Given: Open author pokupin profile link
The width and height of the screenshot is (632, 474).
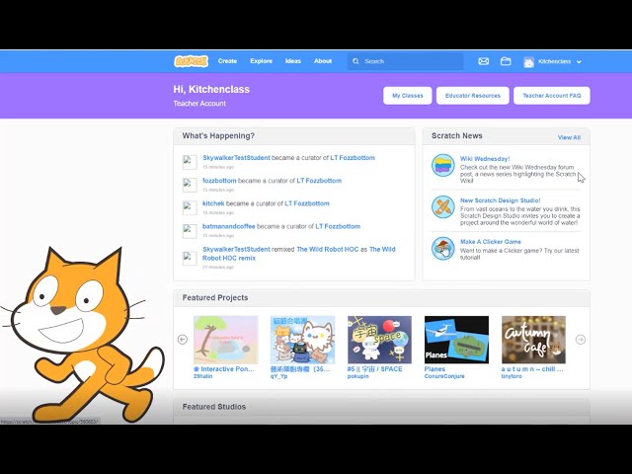Looking at the screenshot, I should (357, 376).
